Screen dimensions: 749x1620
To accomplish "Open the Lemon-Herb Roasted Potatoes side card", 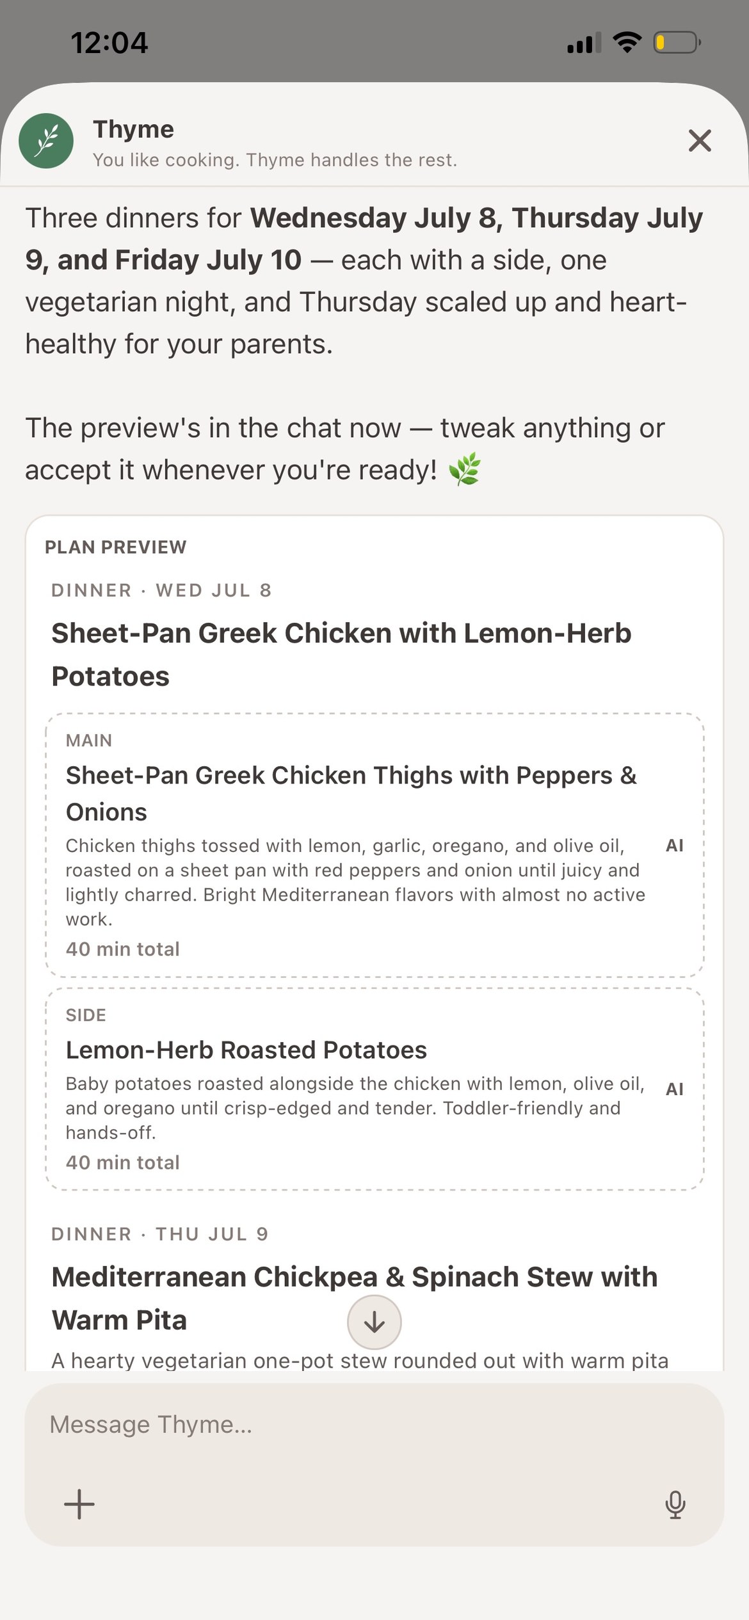I will [374, 1089].
